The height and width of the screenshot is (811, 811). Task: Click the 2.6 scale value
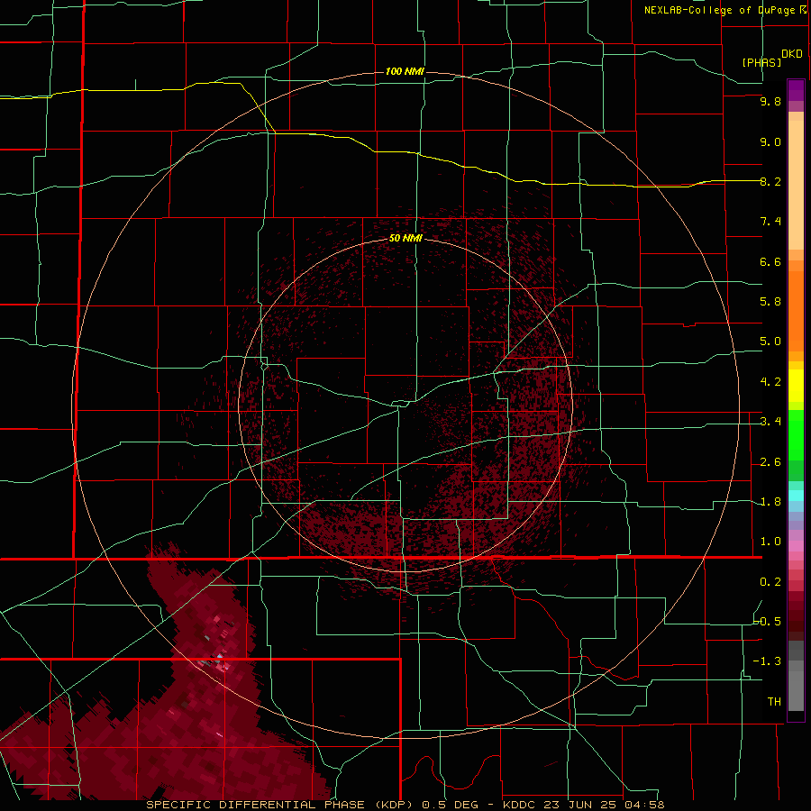click(770, 462)
